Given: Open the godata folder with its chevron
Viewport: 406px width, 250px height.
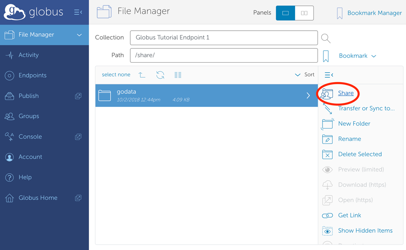Looking at the screenshot, I should [x=308, y=95].
